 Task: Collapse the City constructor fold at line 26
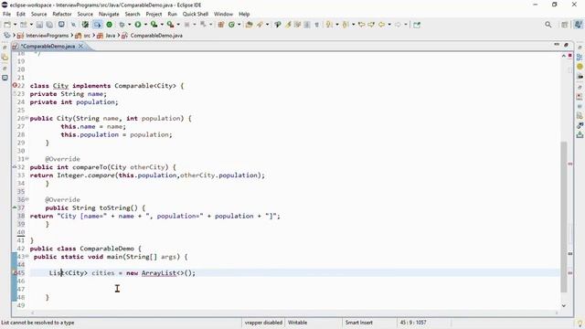tap(27, 118)
